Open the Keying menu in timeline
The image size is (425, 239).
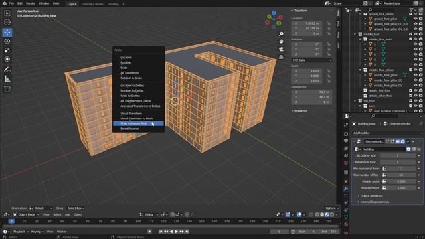coord(37,232)
